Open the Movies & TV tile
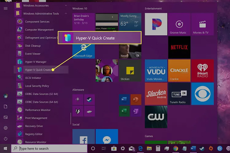Screen dimensions: 230x153 (x=202, y=24)
